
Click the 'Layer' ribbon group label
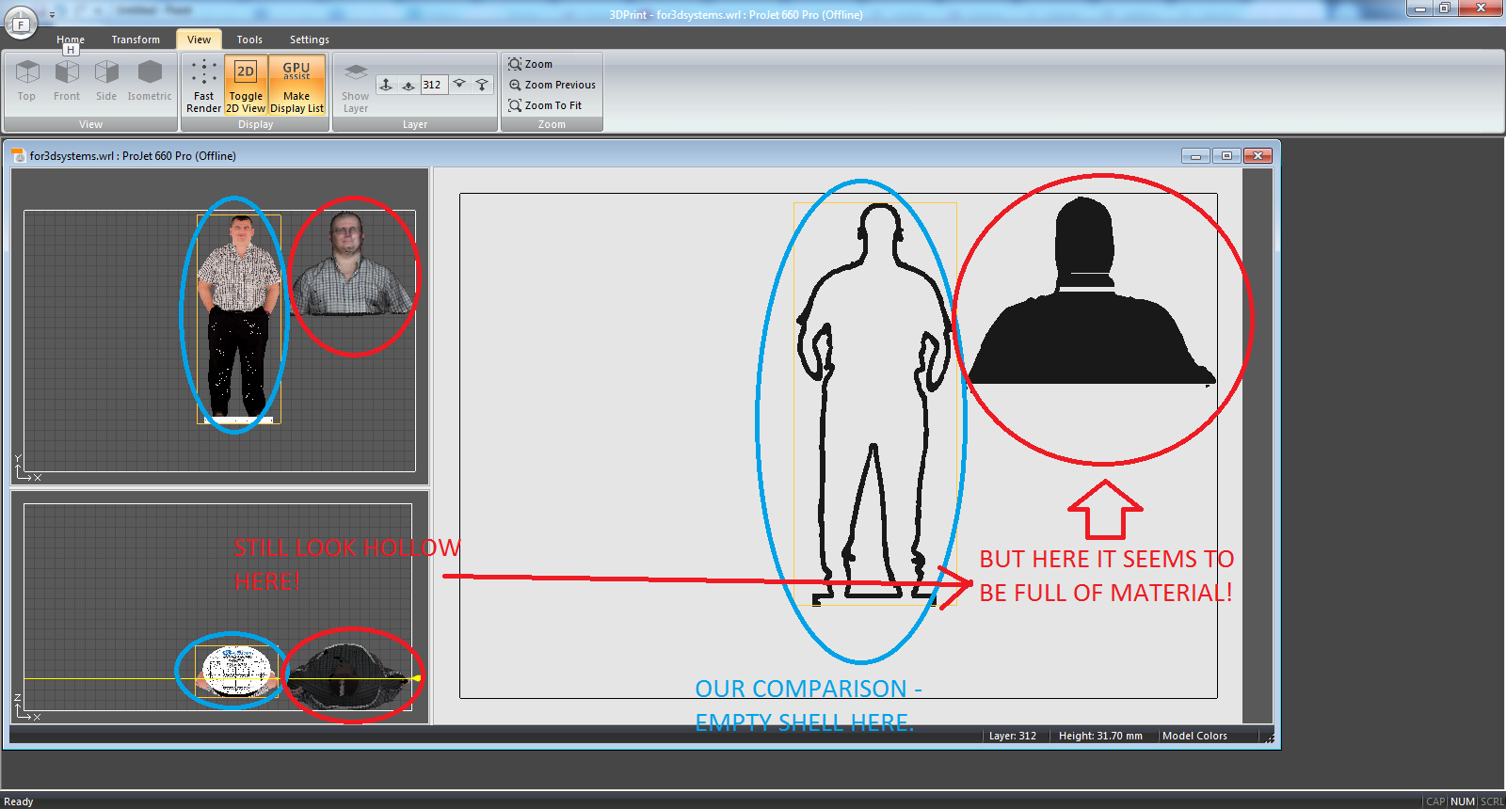click(415, 124)
